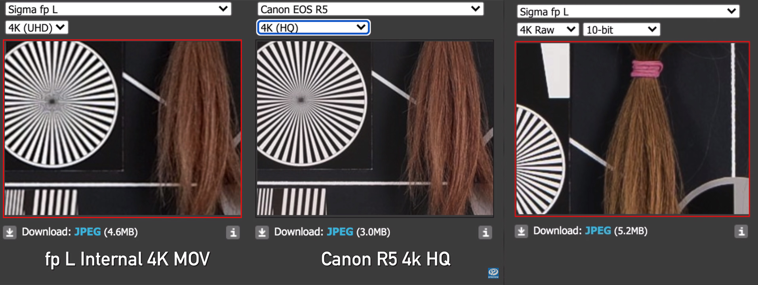Click the 4.6MB download arrow icon
The height and width of the screenshot is (285, 758).
[x=10, y=232]
